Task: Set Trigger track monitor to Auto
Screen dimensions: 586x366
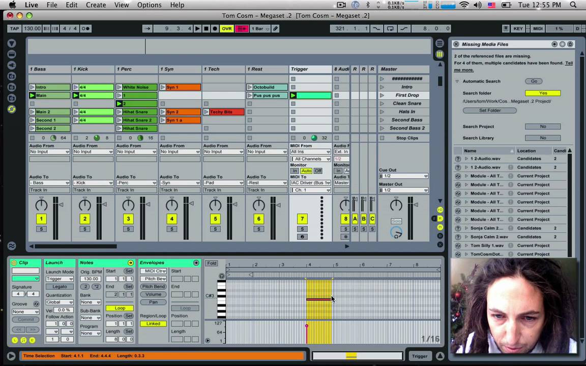Action: click(306, 171)
